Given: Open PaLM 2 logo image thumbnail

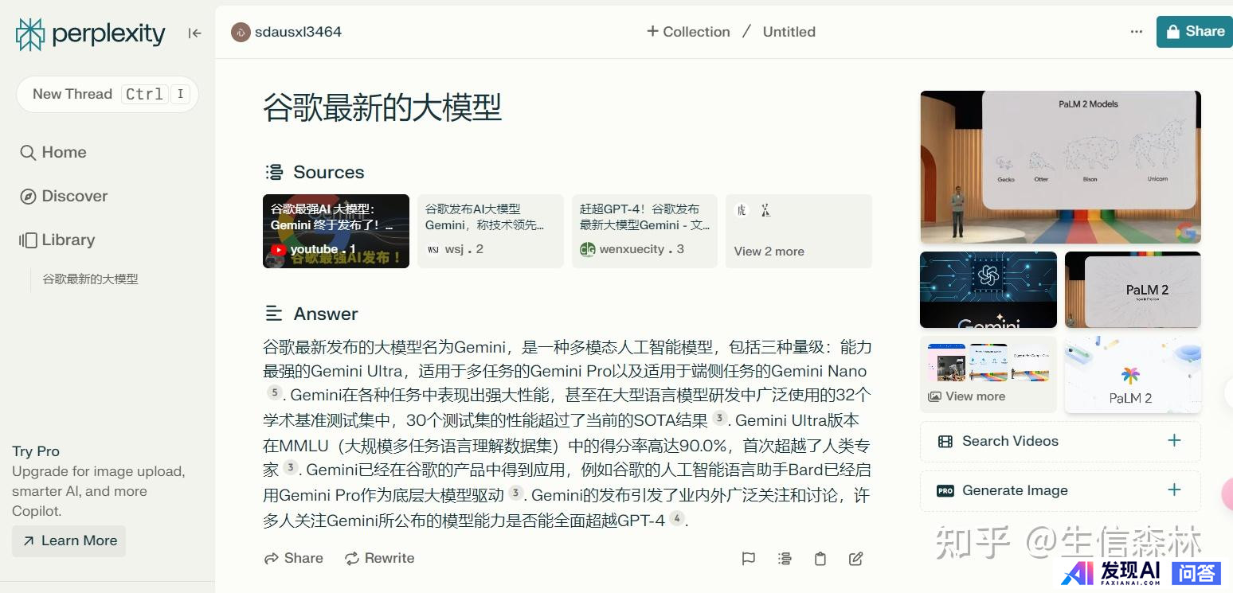Looking at the screenshot, I should pyautogui.click(x=1133, y=374).
